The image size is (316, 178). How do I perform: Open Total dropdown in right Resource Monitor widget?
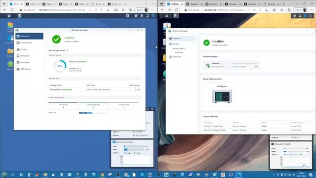pos(275,155)
